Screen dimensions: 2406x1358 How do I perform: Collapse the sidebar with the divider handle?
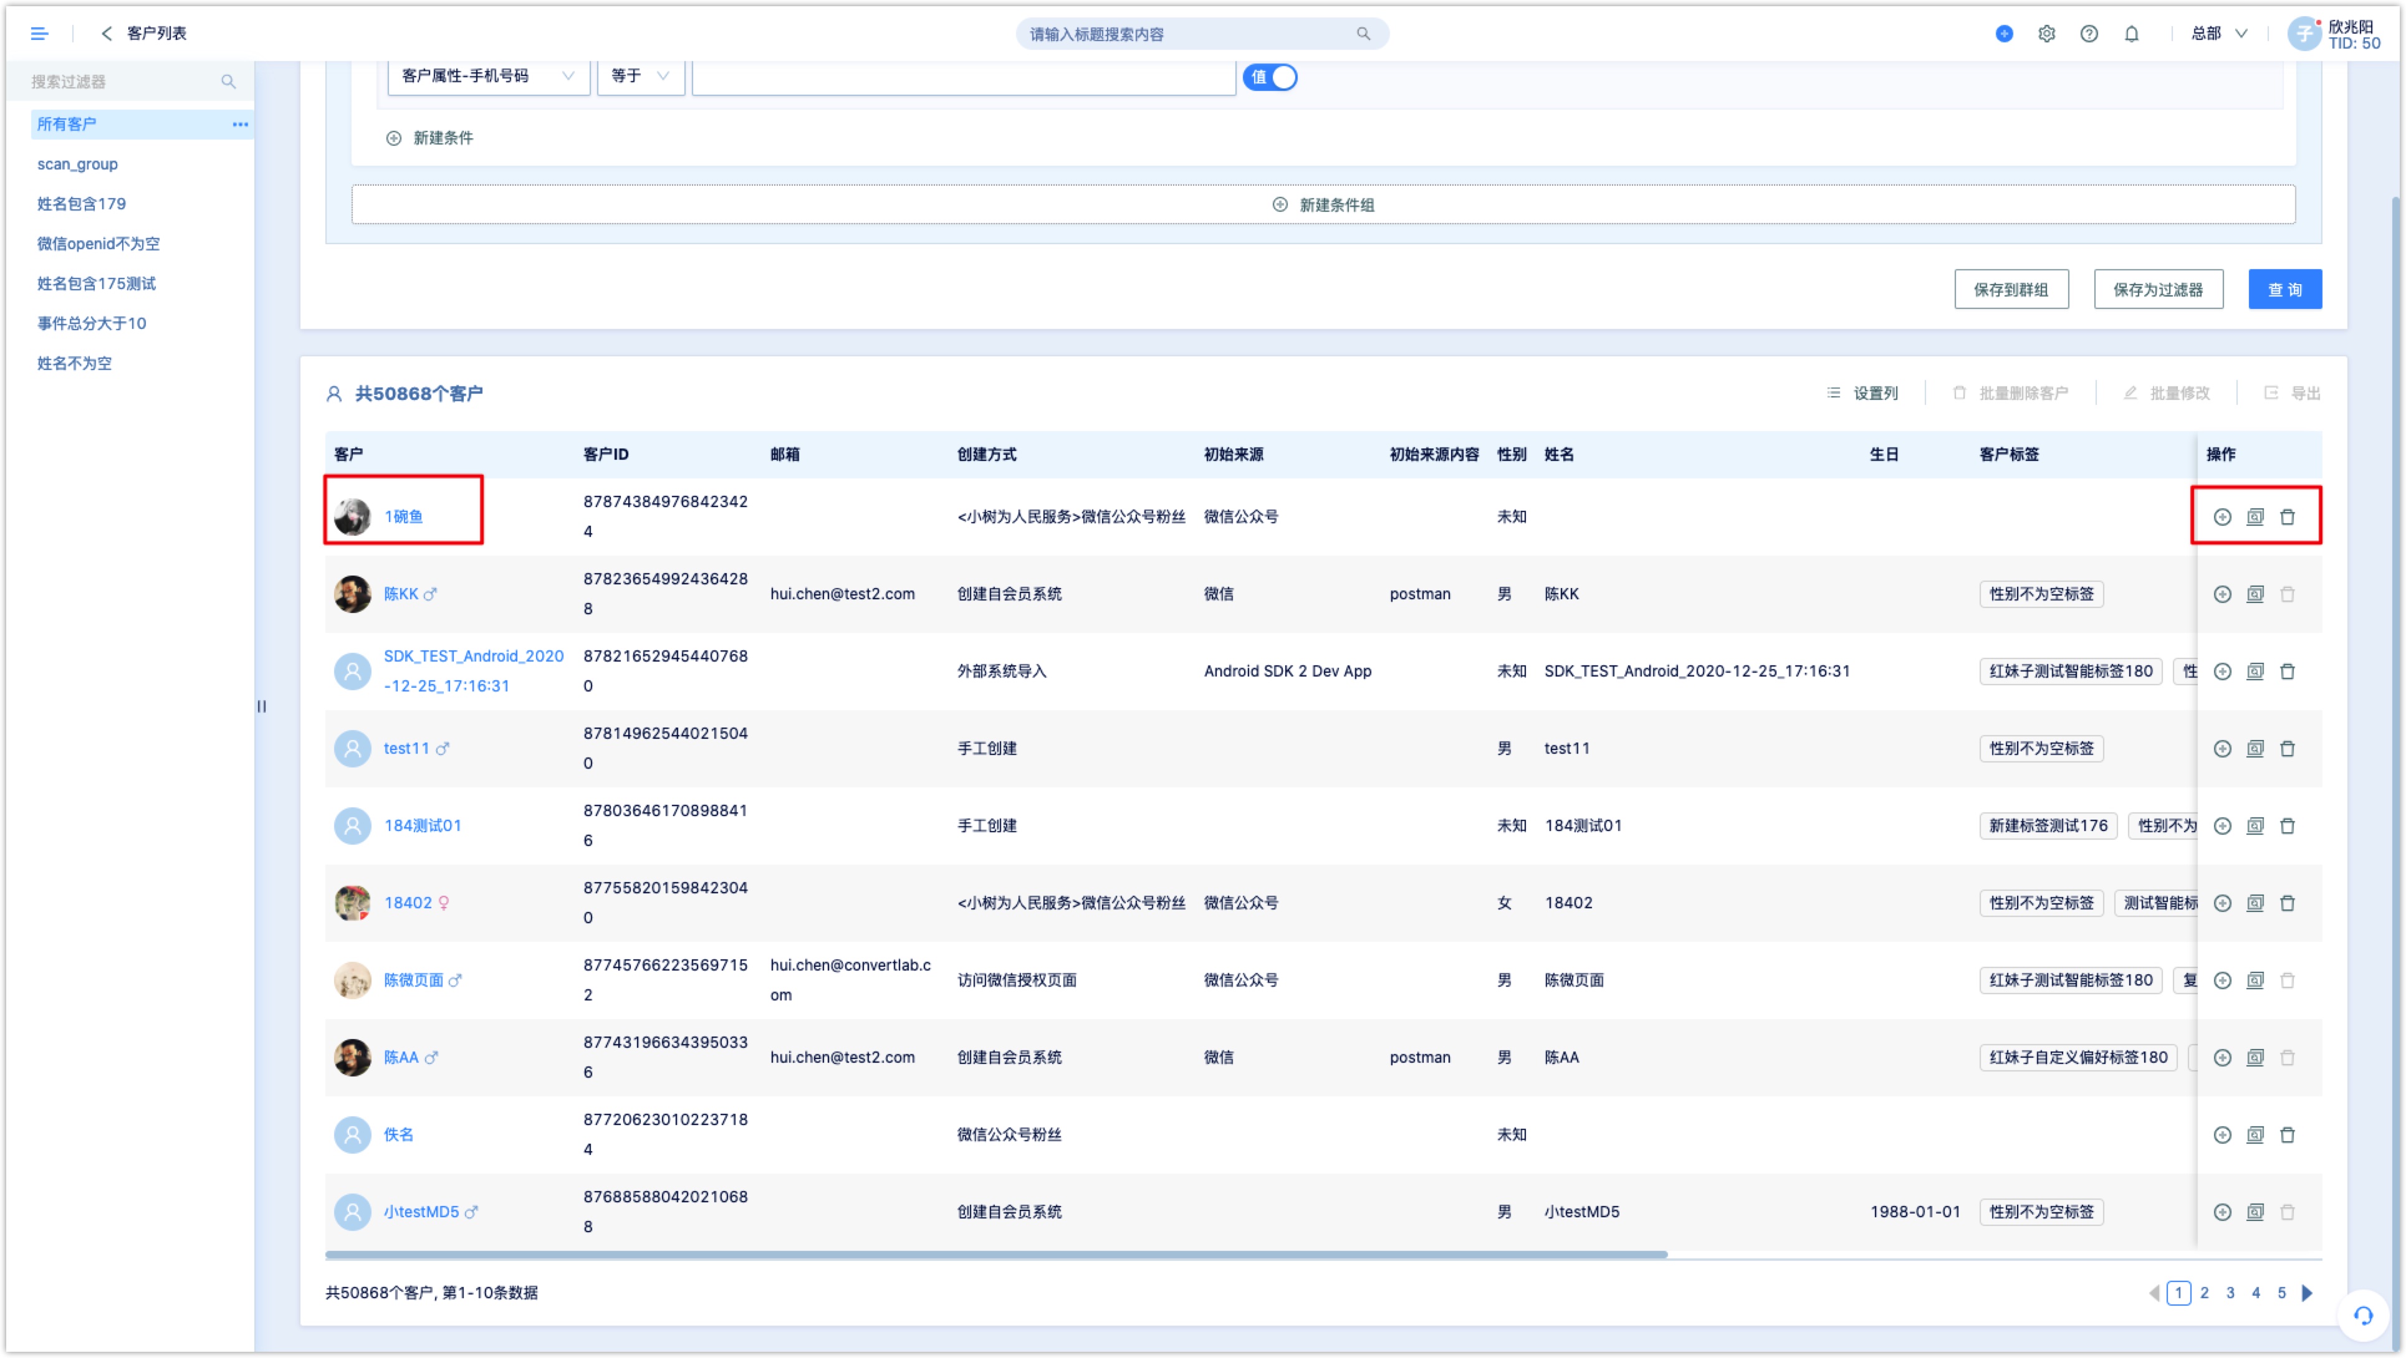262,706
